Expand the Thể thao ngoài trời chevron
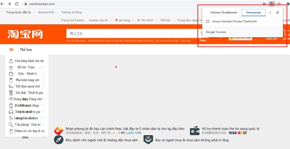Screen dimensions: 290x149 43,86
